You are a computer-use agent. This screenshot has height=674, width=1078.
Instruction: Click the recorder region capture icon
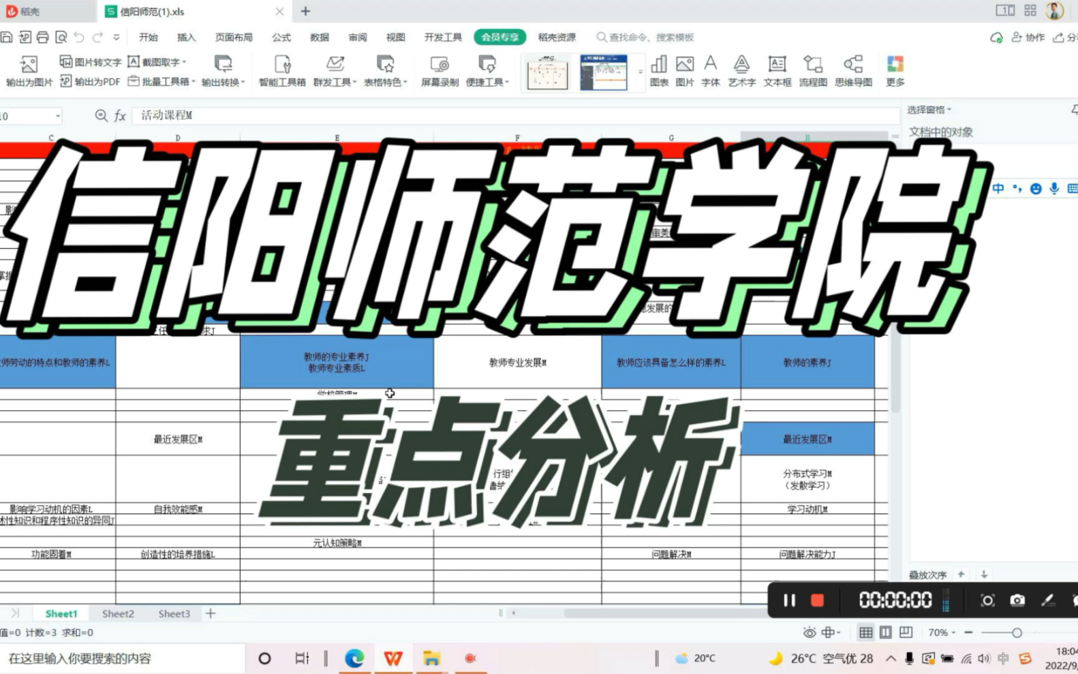(x=987, y=600)
